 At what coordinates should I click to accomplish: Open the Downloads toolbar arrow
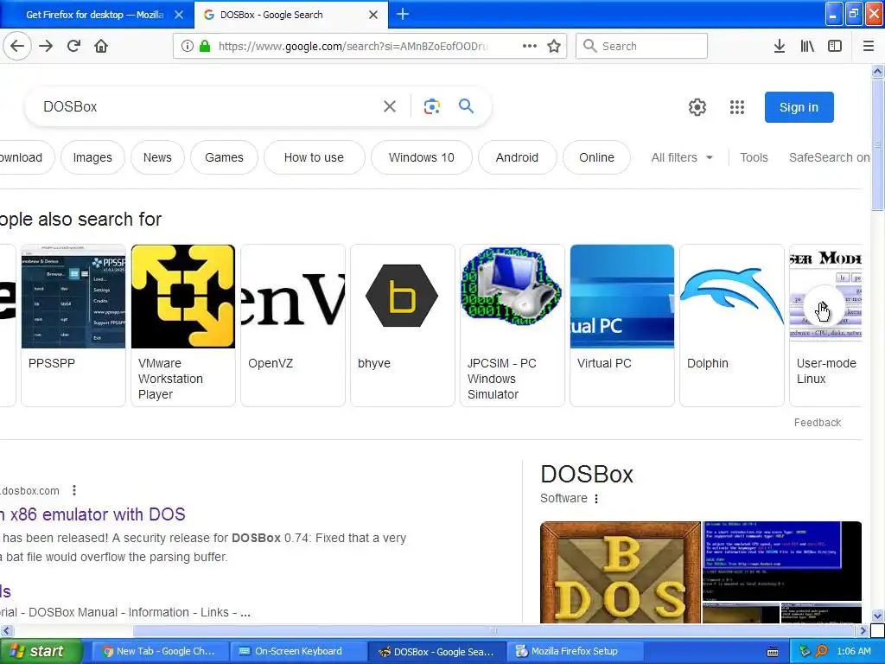coord(780,46)
